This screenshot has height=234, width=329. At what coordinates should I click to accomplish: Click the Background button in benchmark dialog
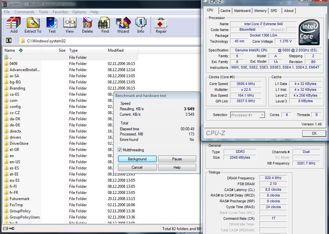[137, 159]
